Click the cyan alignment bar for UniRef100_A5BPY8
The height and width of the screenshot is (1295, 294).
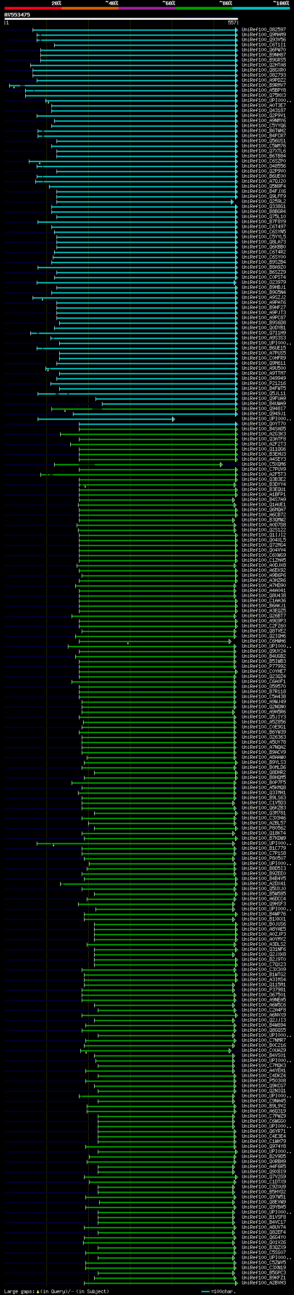131,90
